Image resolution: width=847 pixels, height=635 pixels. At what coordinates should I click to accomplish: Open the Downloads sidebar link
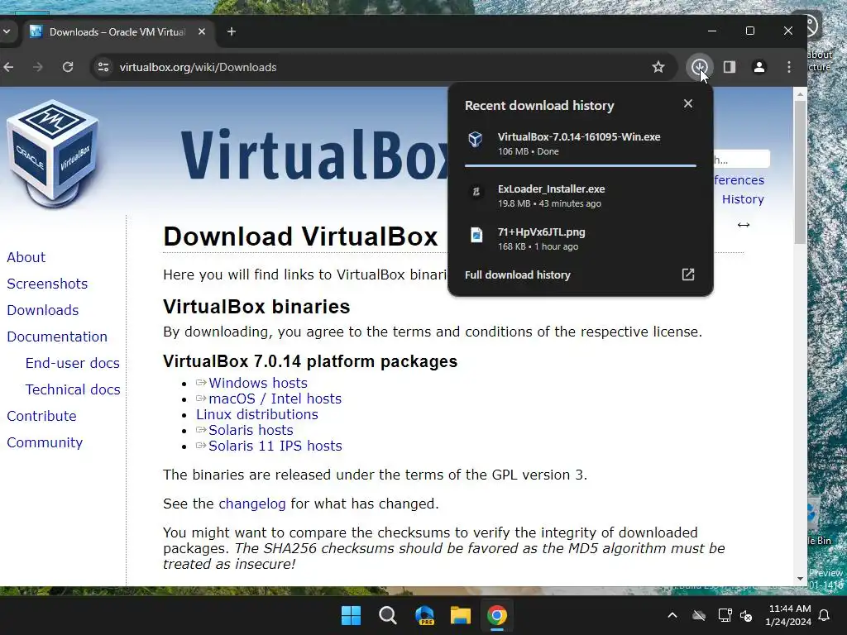[43, 310]
